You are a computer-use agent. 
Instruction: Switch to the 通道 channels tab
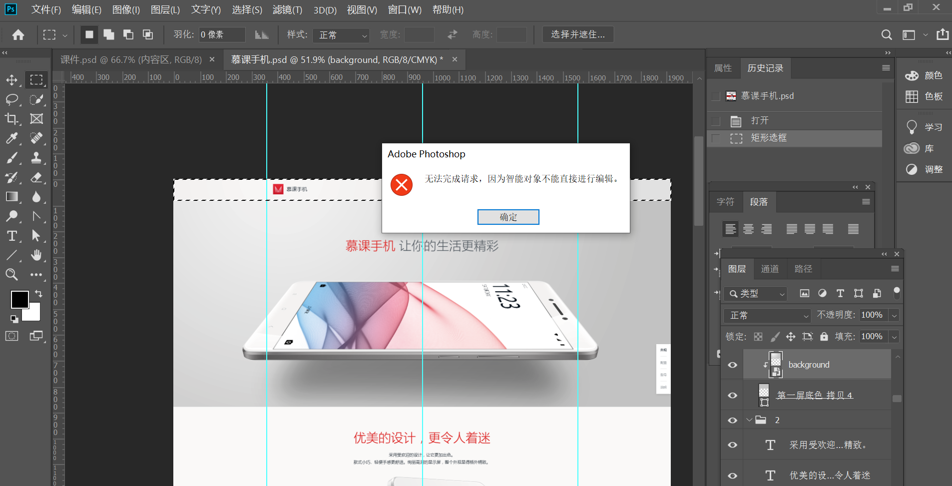click(x=770, y=269)
